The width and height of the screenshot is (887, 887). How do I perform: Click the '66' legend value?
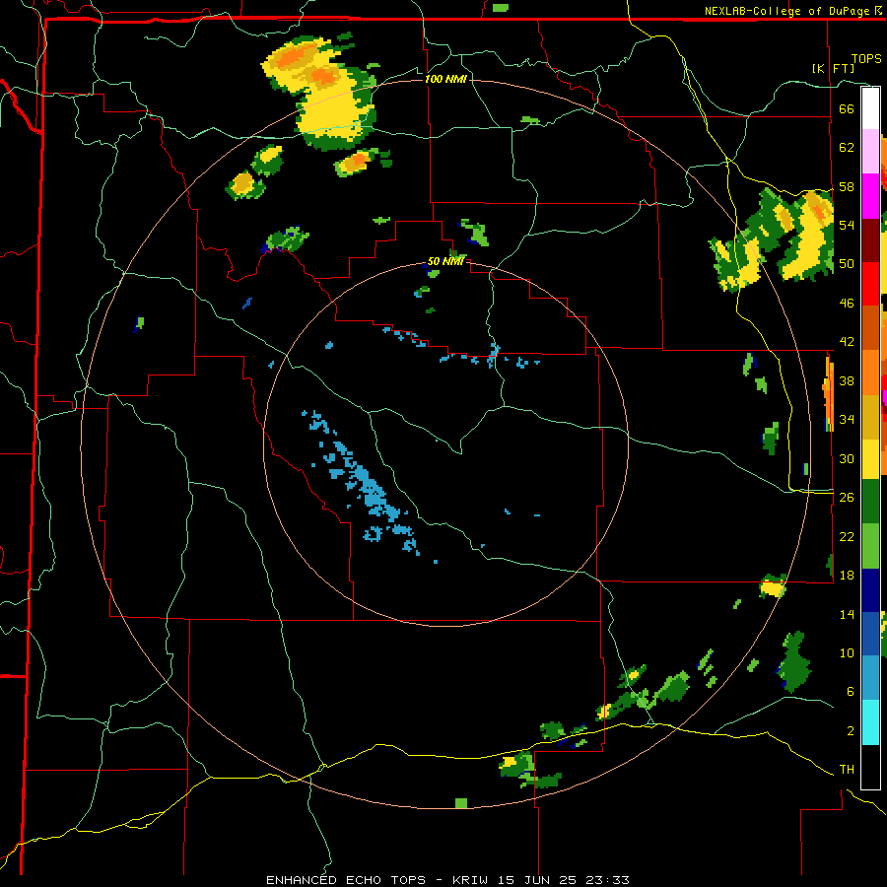coord(847,108)
